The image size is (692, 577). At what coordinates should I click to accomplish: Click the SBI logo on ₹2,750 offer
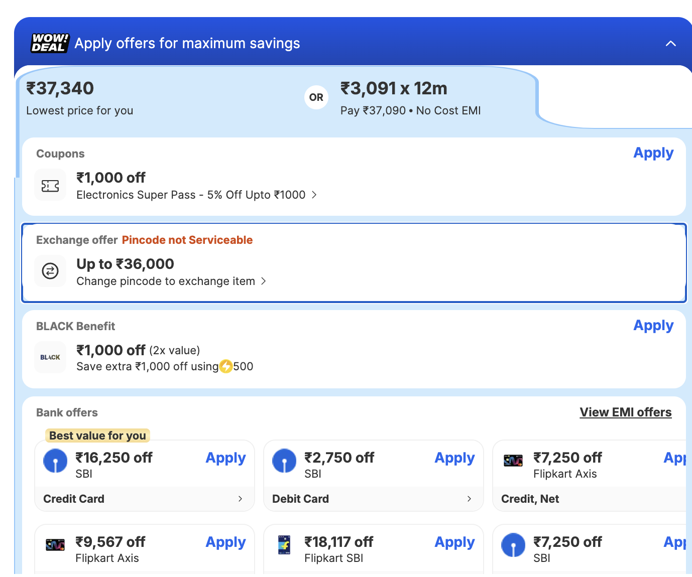[x=284, y=461]
